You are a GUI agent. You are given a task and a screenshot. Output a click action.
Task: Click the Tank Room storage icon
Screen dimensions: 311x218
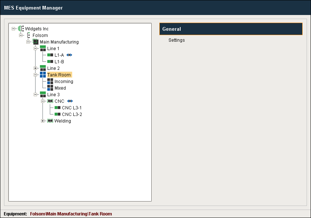point(43,75)
